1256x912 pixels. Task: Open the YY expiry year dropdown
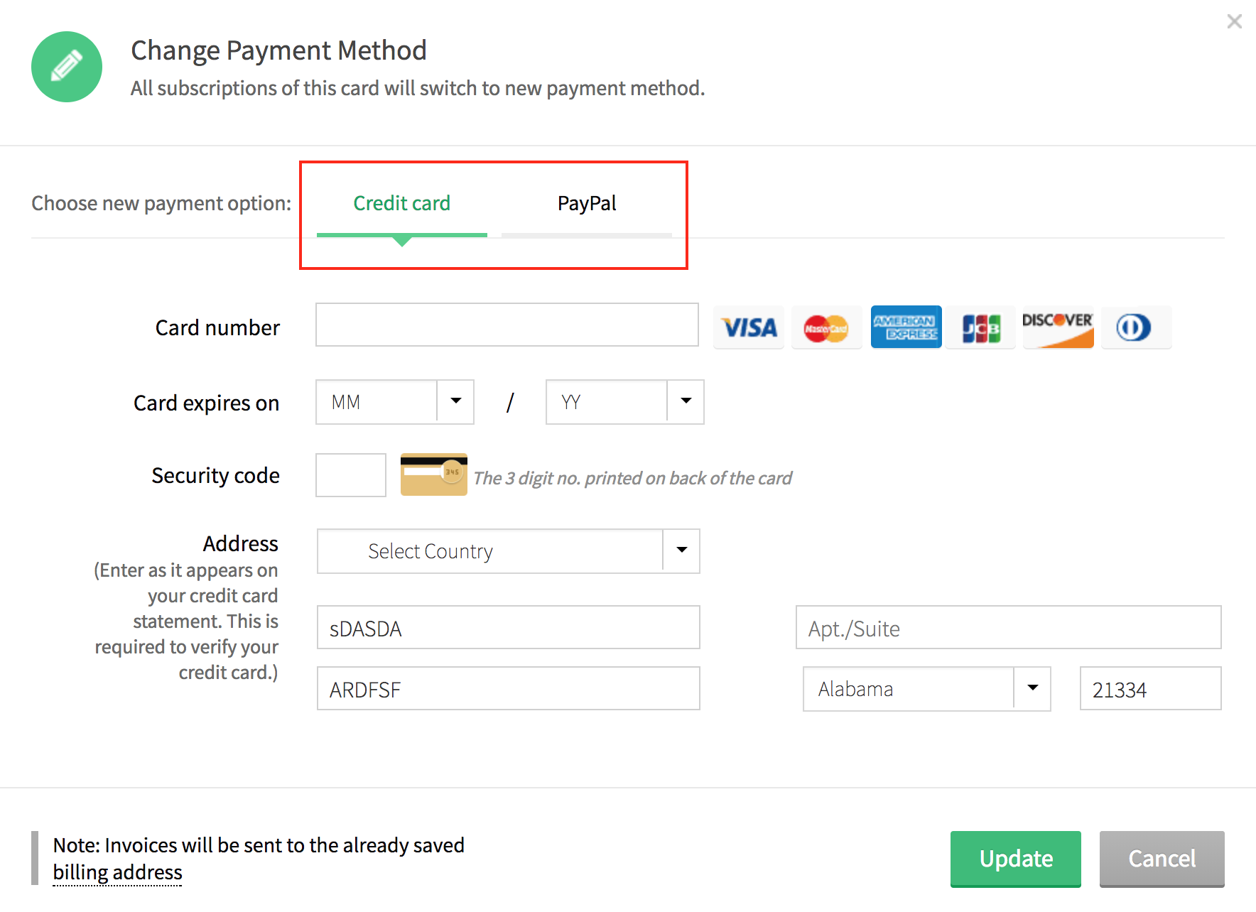[x=624, y=402]
